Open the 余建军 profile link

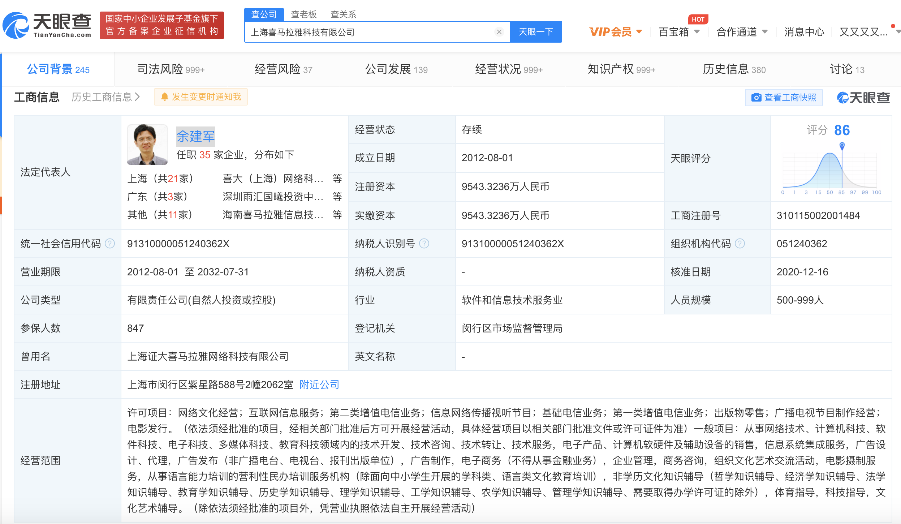[195, 136]
